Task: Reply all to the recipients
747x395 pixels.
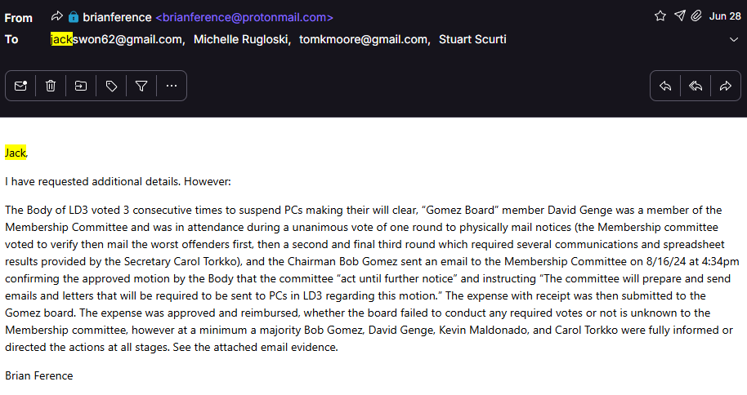Action: (696, 86)
